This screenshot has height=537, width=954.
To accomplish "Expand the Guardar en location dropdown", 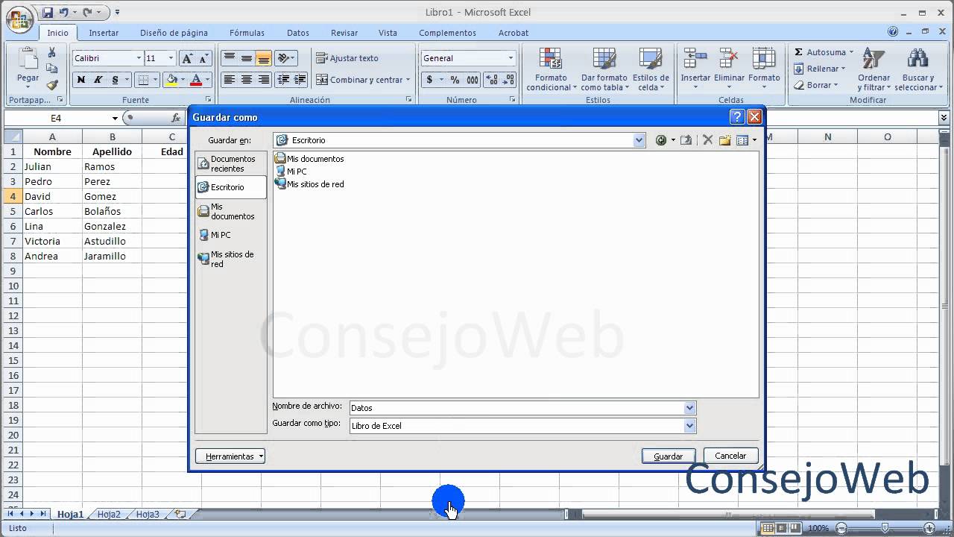I will pos(639,140).
